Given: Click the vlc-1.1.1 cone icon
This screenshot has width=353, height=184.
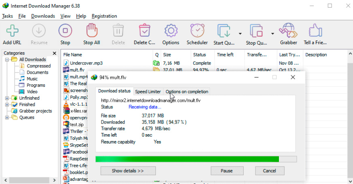Looking at the screenshot, I should 66,104.
